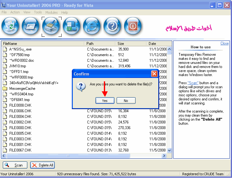232x178 pixels.
Task: Sort the list by Date column header
Action: (x=159, y=44)
